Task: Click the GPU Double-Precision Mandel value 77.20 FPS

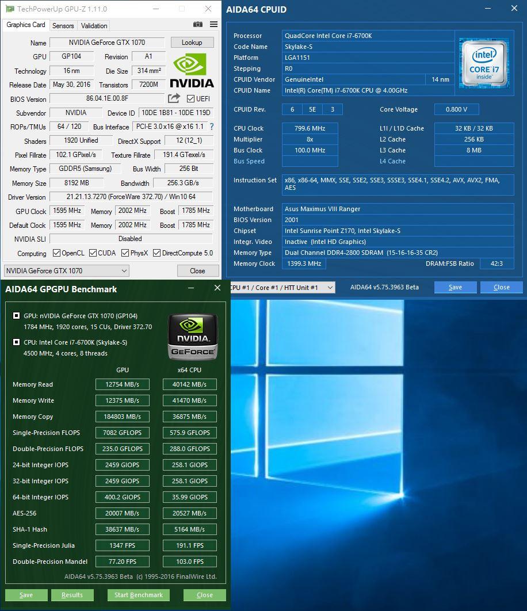Action: pos(123,562)
